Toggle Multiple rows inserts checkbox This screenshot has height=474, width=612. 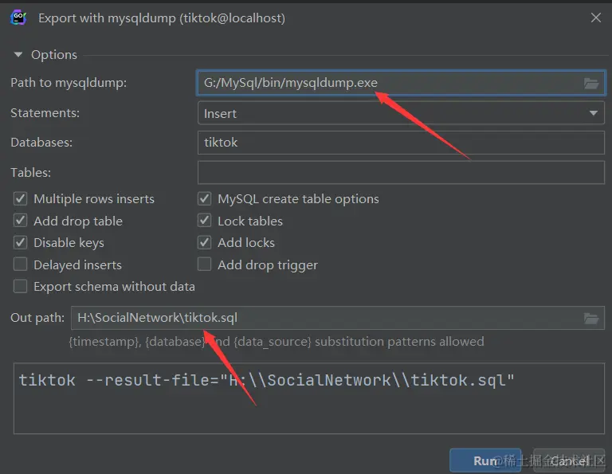[21, 199]
